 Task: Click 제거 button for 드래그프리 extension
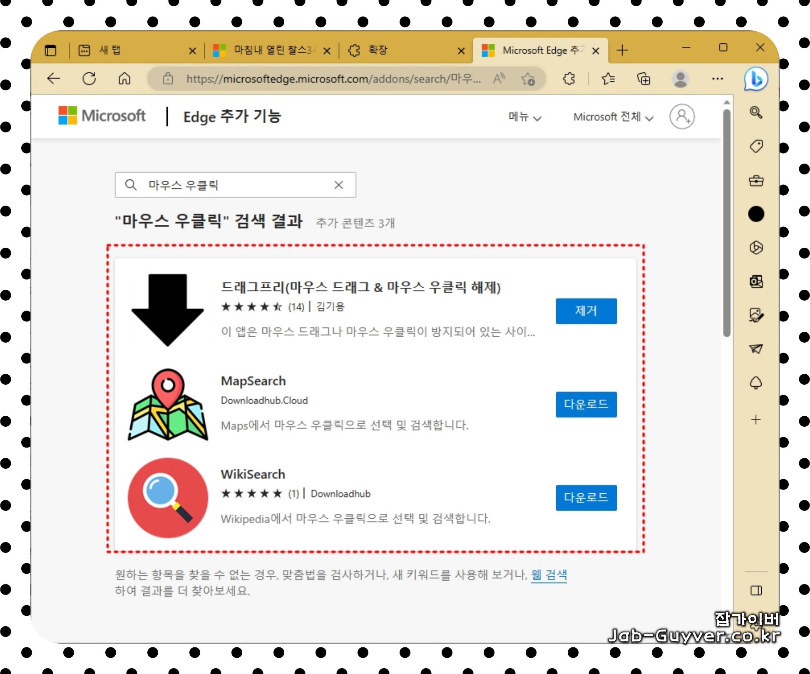(x=586, y=311)
